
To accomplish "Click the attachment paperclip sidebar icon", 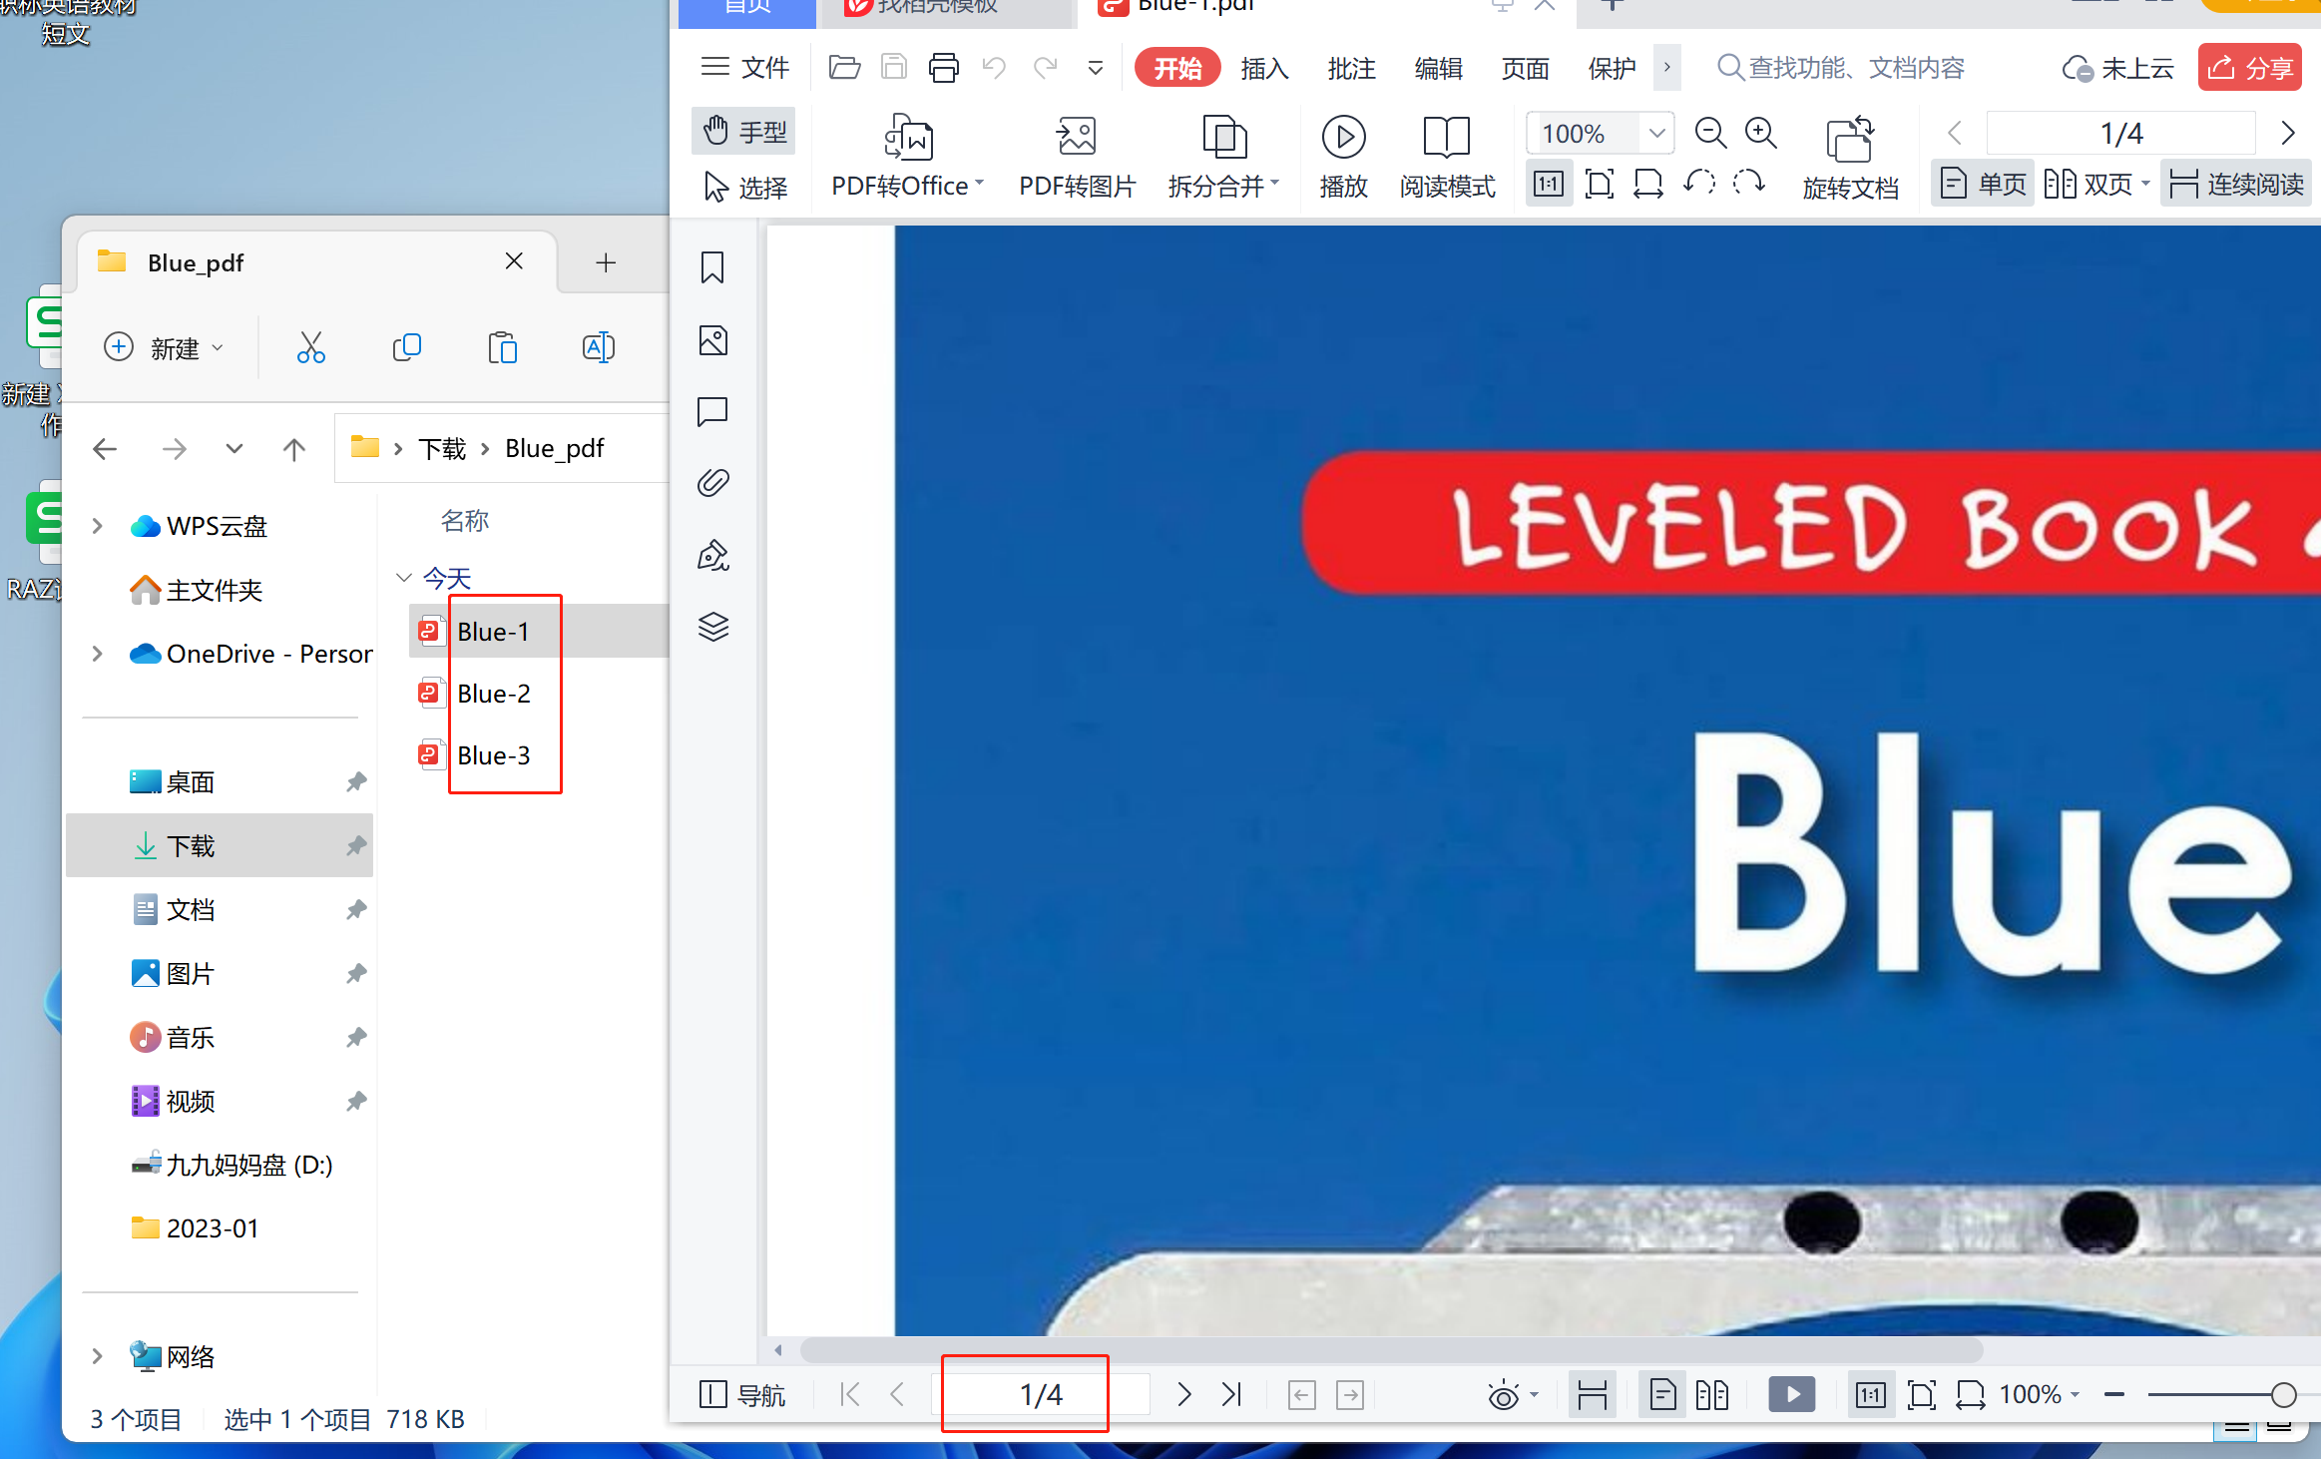I will (712, 483).
